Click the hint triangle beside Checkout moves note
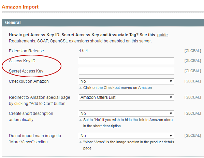 (x=81, y=88)
